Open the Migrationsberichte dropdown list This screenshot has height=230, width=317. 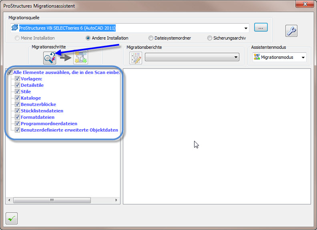point(192,57)
